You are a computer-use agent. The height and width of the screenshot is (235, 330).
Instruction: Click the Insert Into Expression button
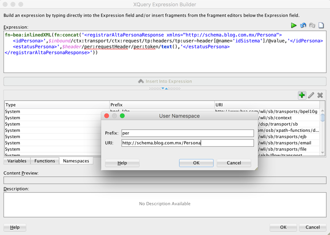click(165, 81)
